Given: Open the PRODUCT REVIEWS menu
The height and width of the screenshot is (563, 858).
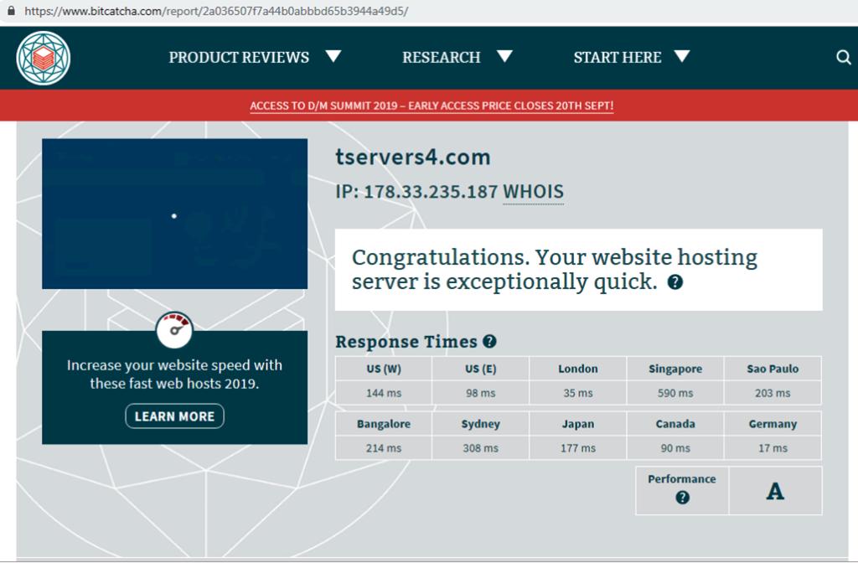Looking at the screenshot, I should 239,57.
